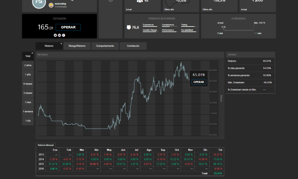Click the 65.01% chart tooltip value
Screen dimensions: 298x179
click(199, 75)
